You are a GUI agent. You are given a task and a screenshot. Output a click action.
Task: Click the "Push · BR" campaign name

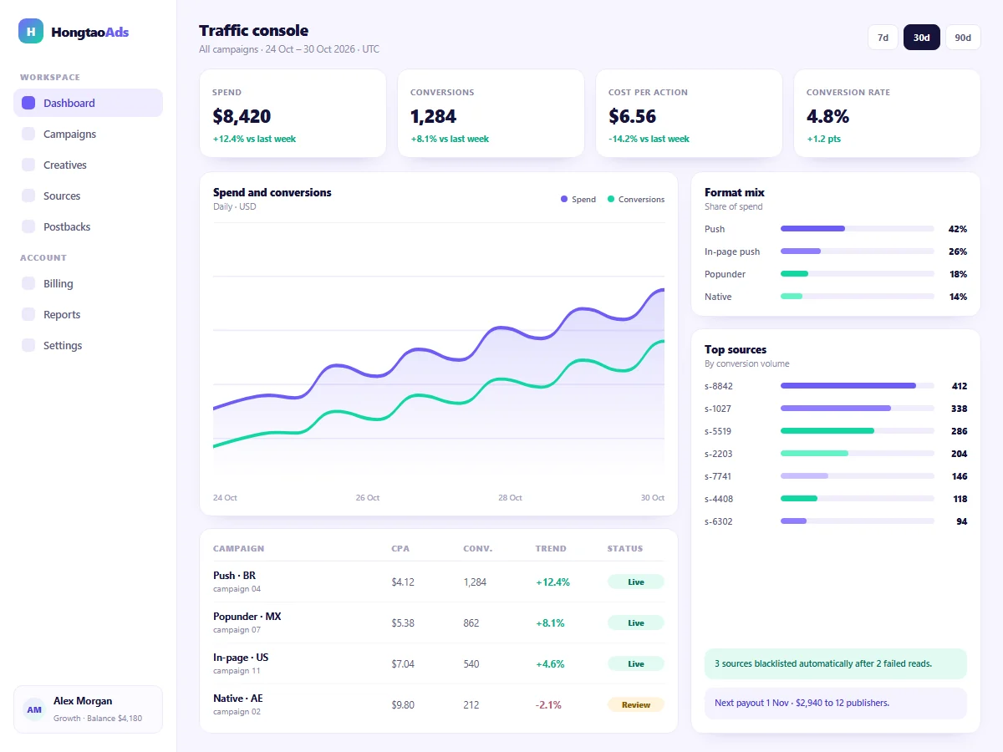(x=235, y=576)
